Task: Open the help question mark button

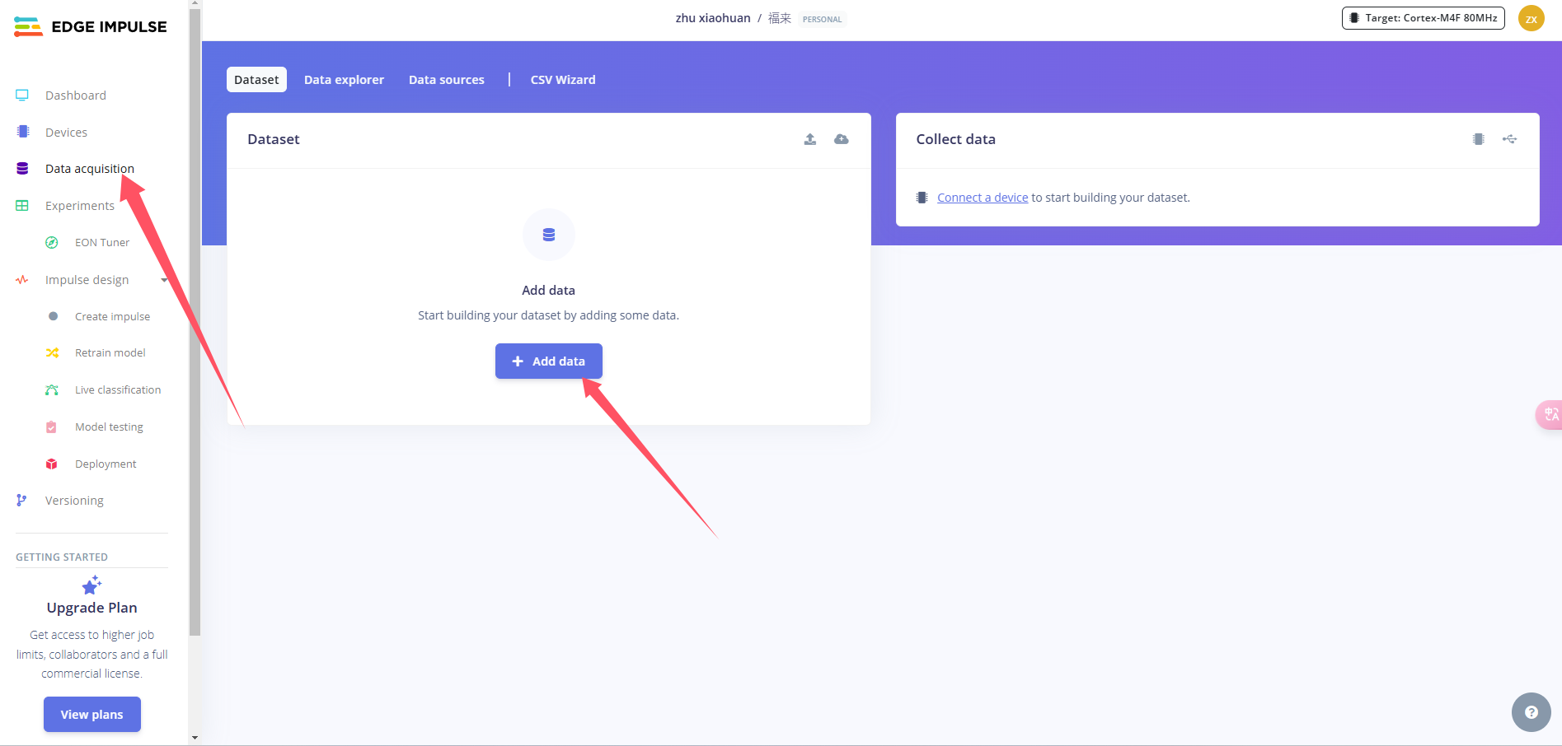Action: pyautogui.click(x=1531, y=712)
